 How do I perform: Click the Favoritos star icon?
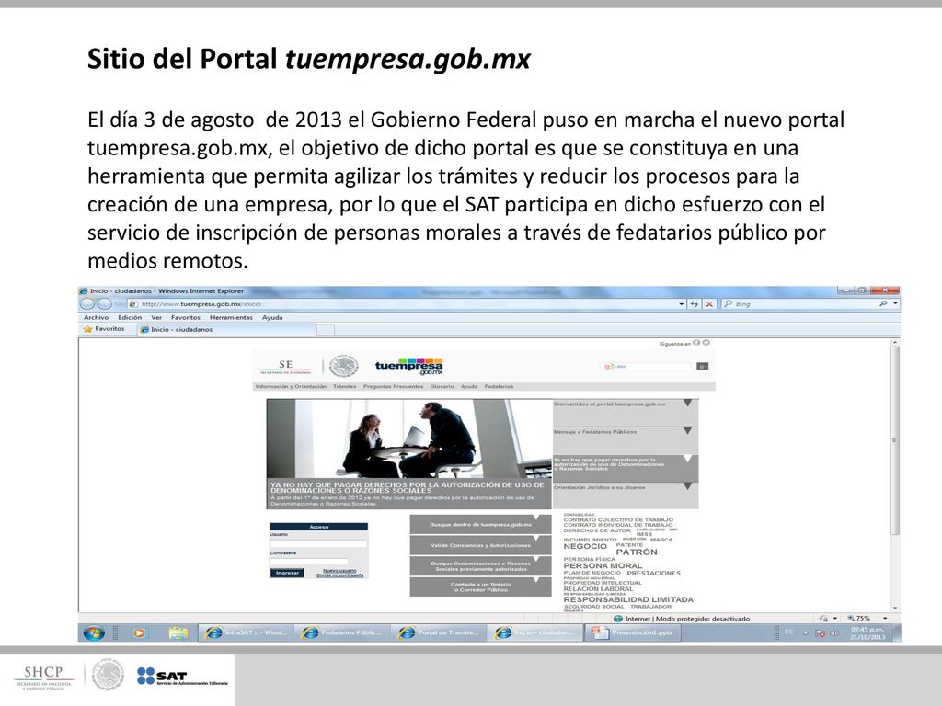pos(88,329)
